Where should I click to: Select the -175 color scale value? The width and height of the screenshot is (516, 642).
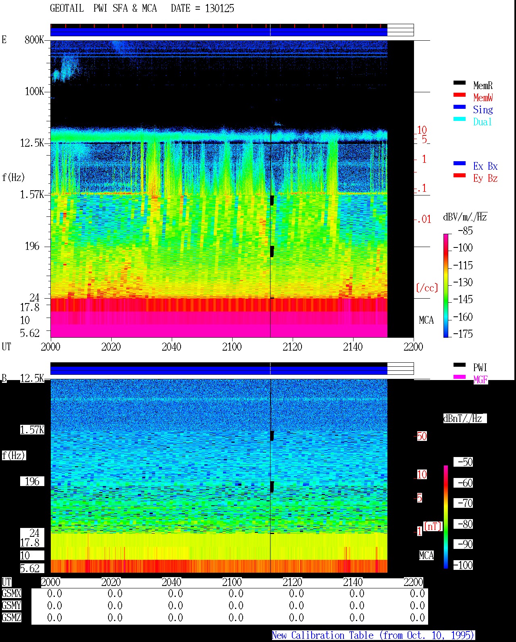463,334
